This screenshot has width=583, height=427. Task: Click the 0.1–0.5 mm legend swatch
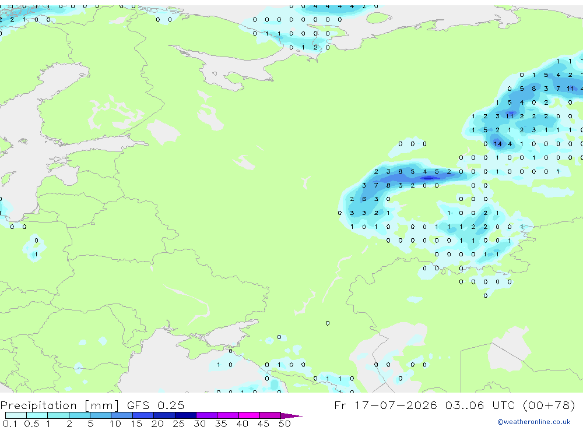16,415
